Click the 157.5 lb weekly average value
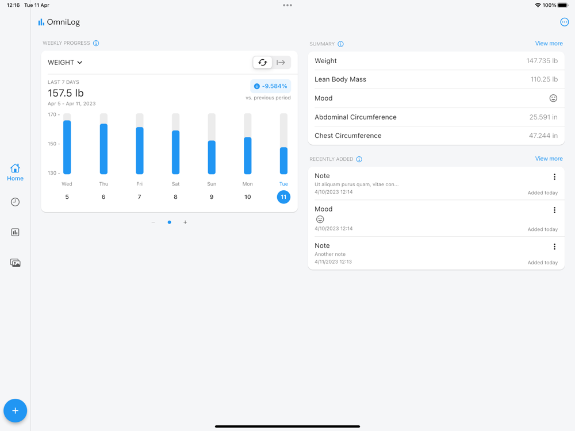Viewport: 575px width, 431px height. pos(66,93)
